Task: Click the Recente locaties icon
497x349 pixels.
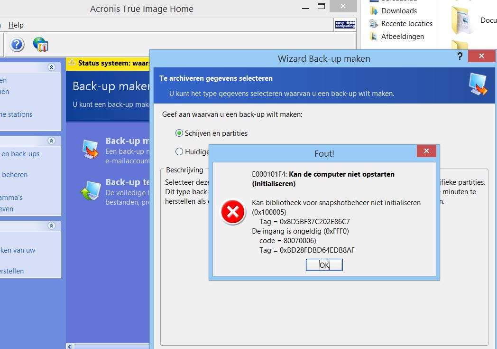Action: [x=374, y=23]
